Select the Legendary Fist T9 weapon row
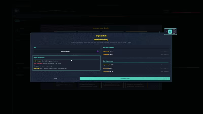Image resolution: width=203 pixels, height=114 pixels. [x=136, y=54]
